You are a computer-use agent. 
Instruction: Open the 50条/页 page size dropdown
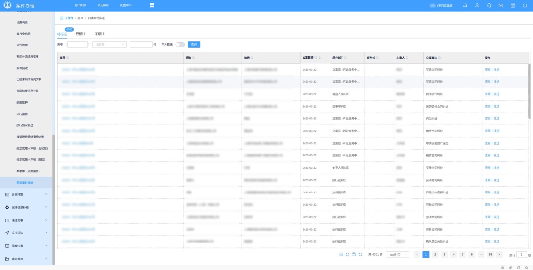(397, 255)
